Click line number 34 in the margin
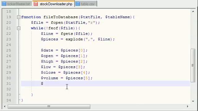The height and width of the screenshot is (111, 198). pos(9,100)
